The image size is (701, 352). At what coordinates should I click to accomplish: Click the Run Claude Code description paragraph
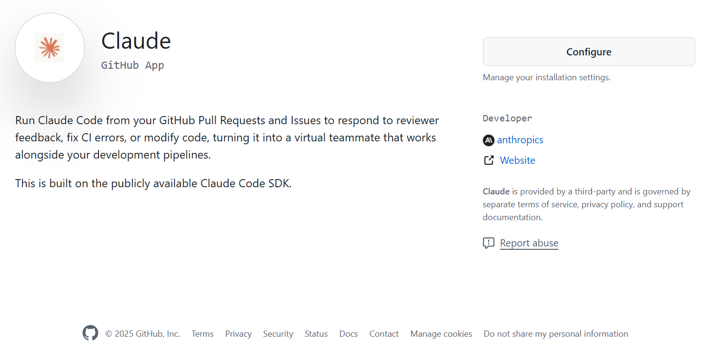[x=227, y=138]
